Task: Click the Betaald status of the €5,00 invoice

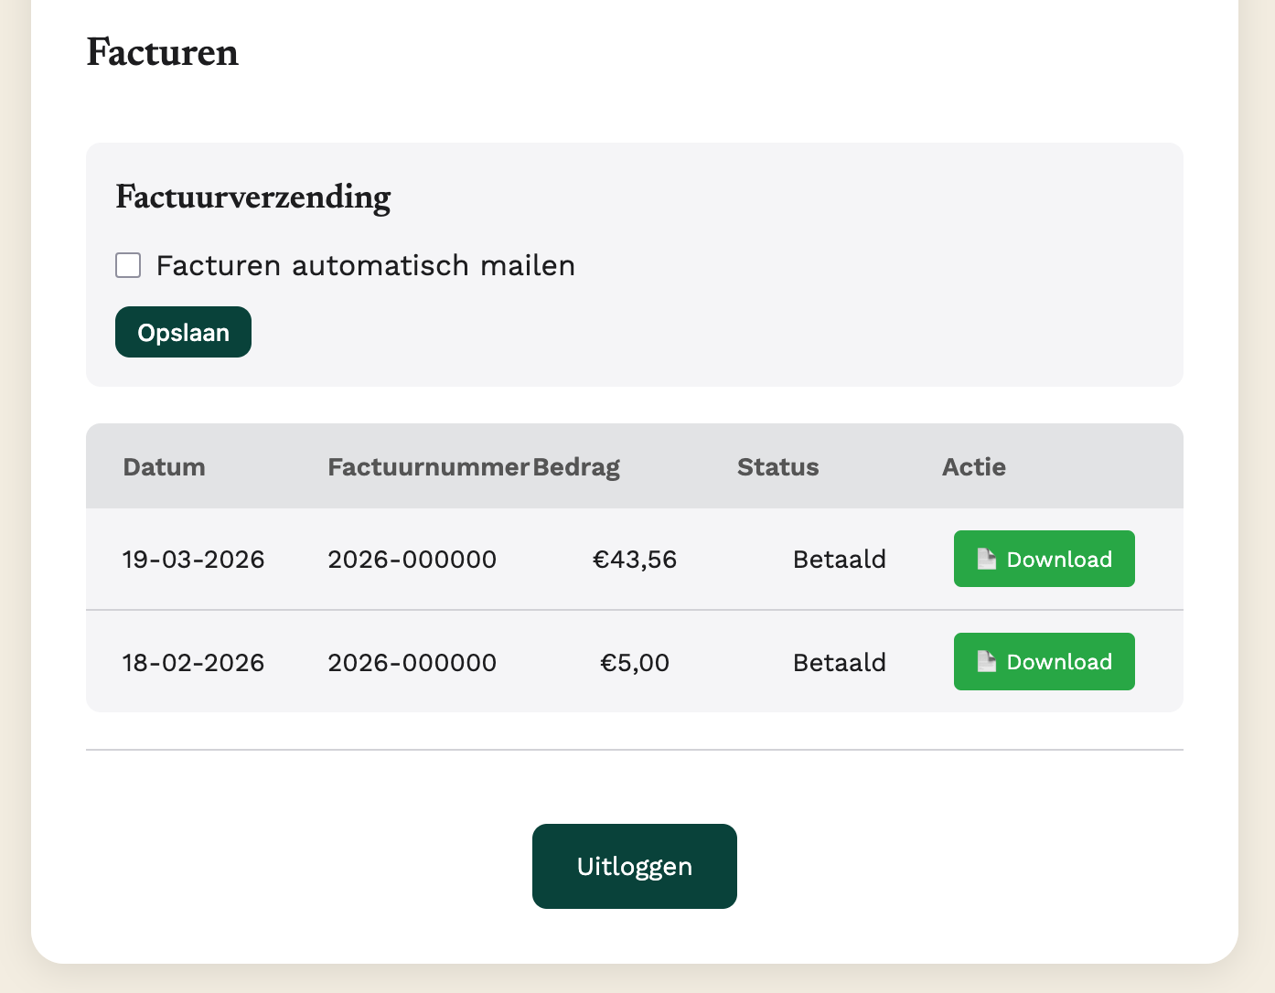Action: (839, 663)
